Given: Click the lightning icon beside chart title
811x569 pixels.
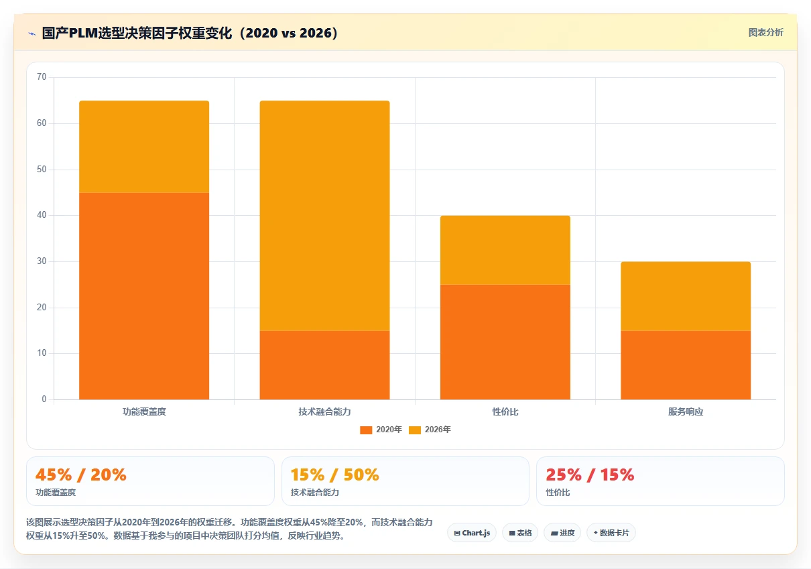Looking at the screenshot, I should click(32, 33).
